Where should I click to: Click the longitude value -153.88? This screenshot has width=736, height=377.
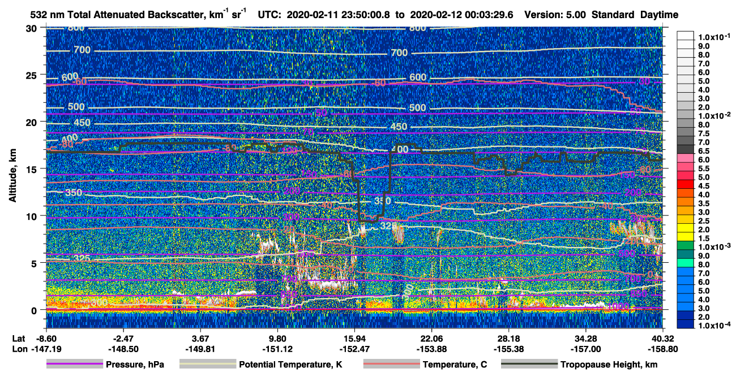pos(431,349)
